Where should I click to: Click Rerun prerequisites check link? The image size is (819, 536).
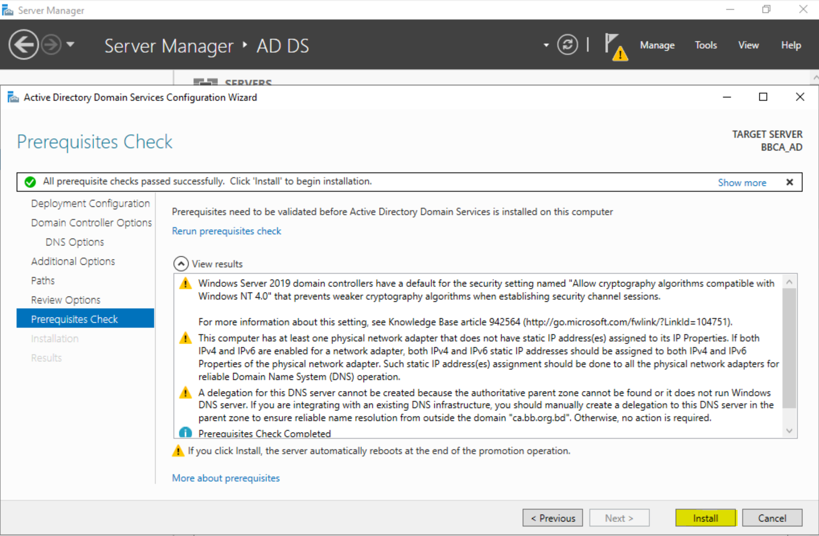click(x=227, y=231)
